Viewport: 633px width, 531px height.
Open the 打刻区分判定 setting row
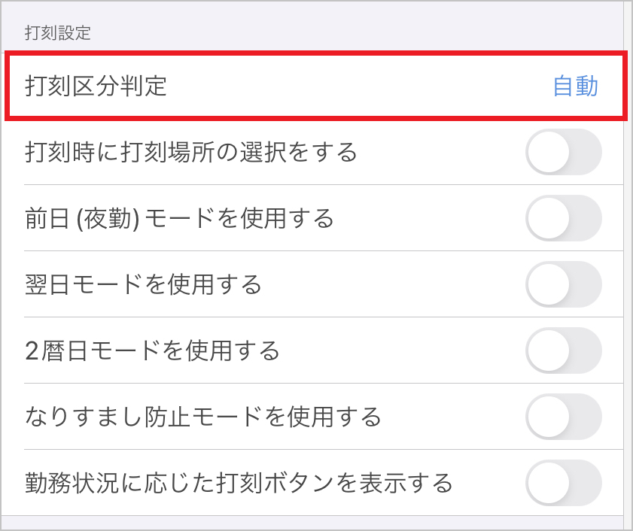[315, 86]
